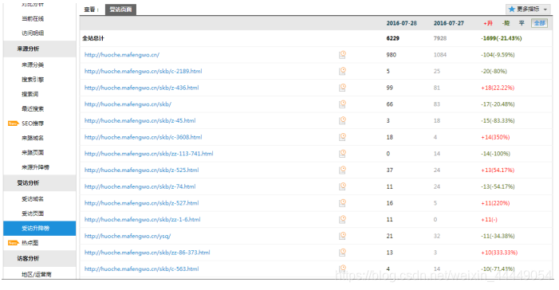Open the skb/z-45.html link
Viewport: 559px width, 290px height.
[140, 120]
